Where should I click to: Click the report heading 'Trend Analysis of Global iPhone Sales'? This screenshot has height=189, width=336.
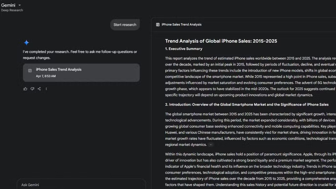click(221, 41)
